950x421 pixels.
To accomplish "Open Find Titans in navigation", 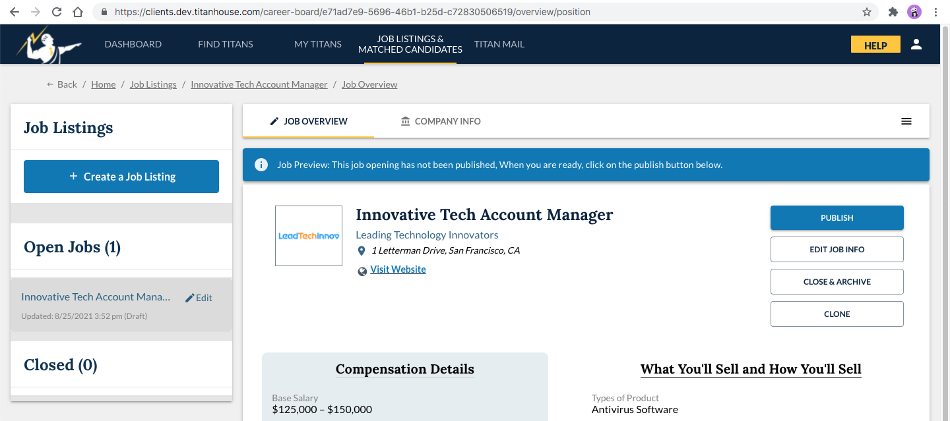I will pos(225,44).
